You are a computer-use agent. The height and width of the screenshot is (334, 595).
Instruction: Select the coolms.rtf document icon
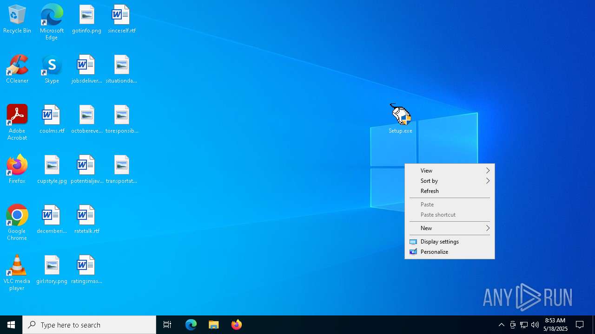click(52, 120)
